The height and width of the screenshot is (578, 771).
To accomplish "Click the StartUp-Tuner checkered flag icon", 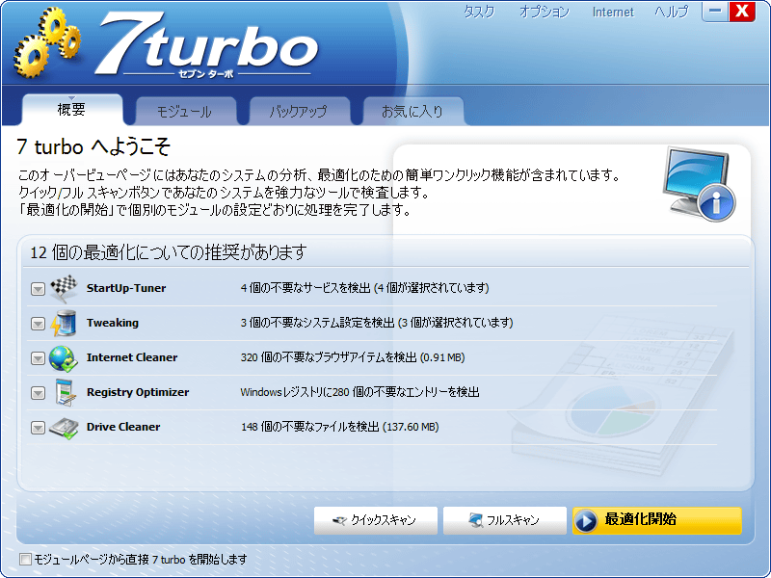I will click(64, 288).
